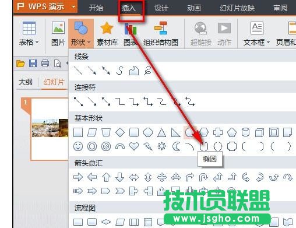Insert the crescent moon shape

tap(176, 146)
